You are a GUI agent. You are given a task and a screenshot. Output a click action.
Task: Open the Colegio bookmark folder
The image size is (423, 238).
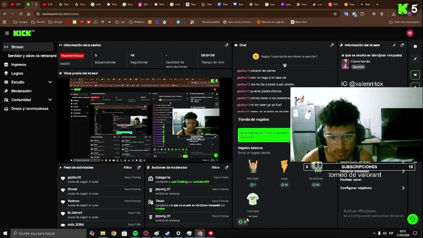pos(20,22)
